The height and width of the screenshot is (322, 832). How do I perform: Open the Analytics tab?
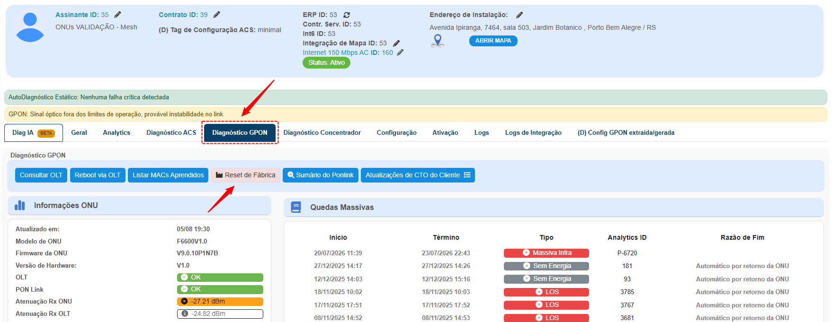(116, 133)
